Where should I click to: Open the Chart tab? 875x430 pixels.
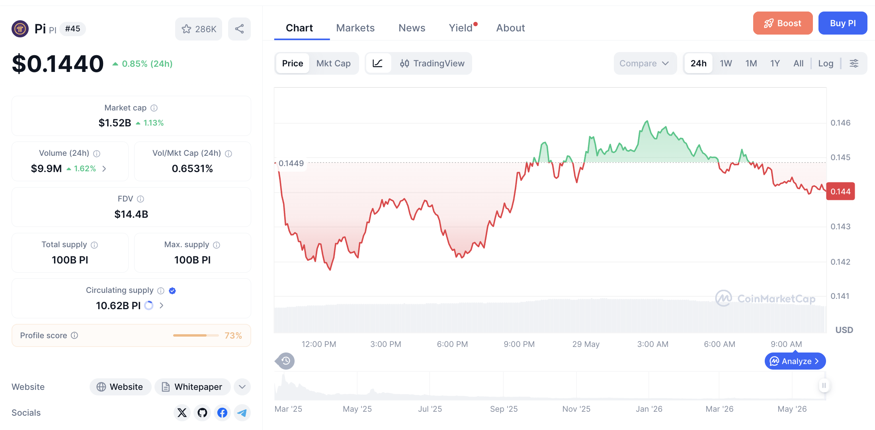pyautogui.click(x=299, y=28)
